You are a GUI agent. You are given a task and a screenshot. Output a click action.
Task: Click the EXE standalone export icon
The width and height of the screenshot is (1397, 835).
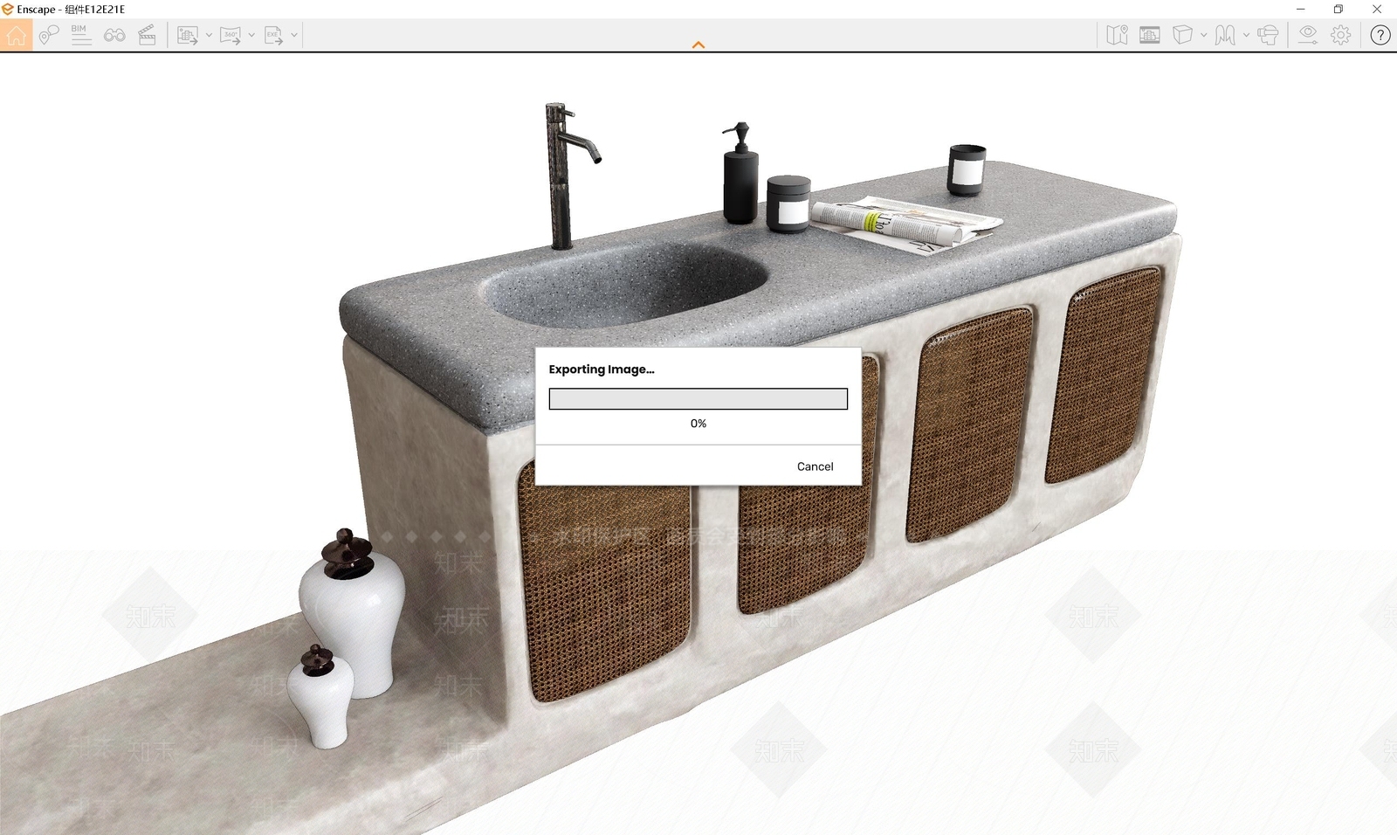coord(273,35)
